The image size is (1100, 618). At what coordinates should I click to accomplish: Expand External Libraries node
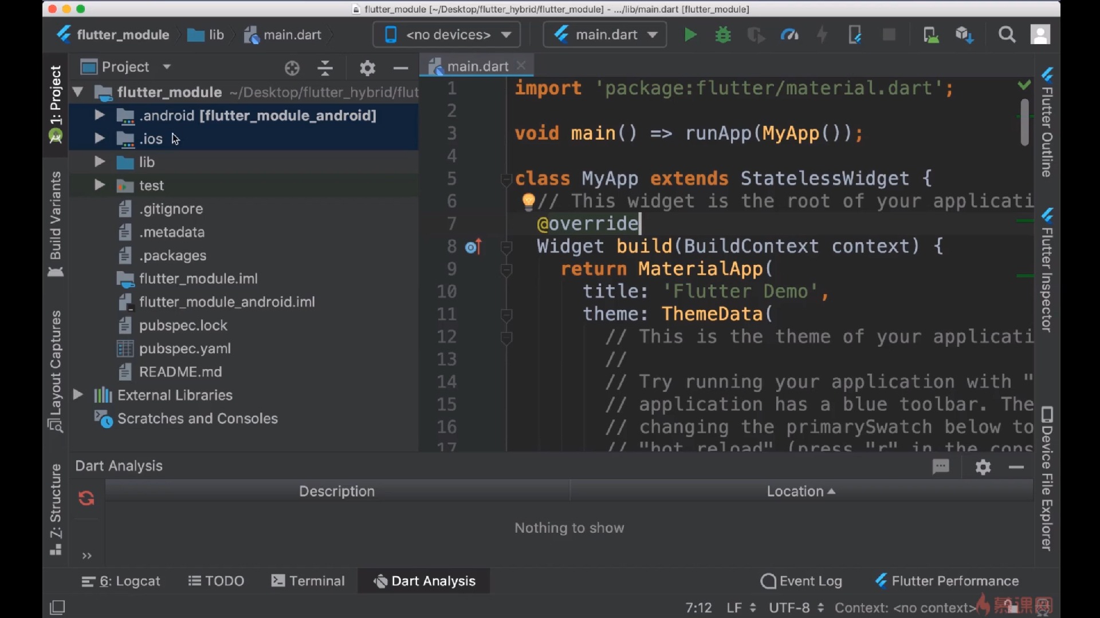(x=78, y=395)
